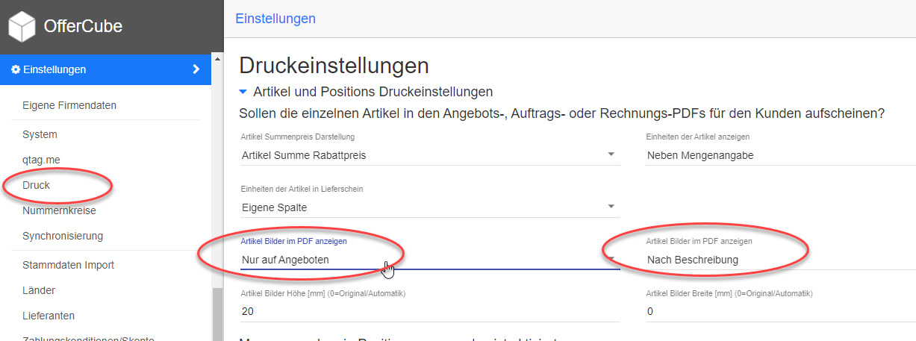This screenshot has height=341, width=916.
Task: Select Länder in sidebar
Action: click(x=39, y=290)
